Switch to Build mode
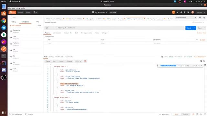Viewport: 207px width, 116px height. coord(176,114)
